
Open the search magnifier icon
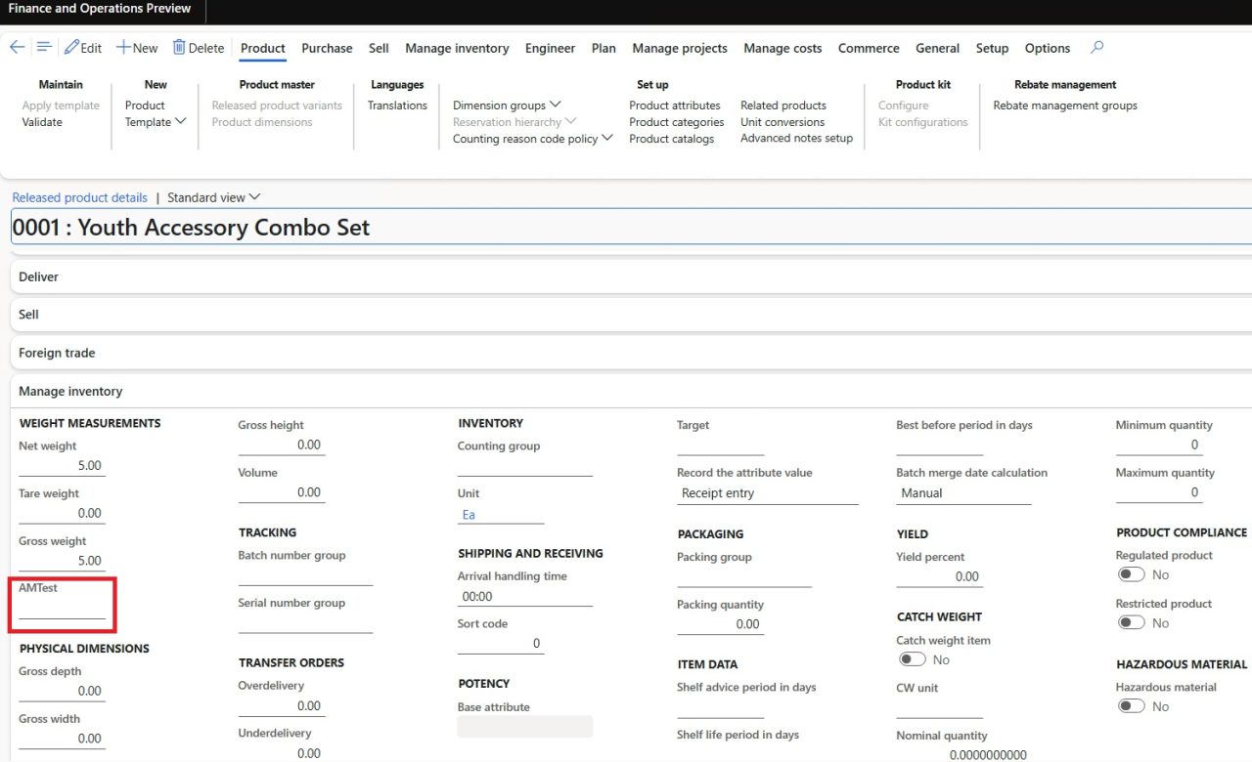click(x=1096, y=46)
